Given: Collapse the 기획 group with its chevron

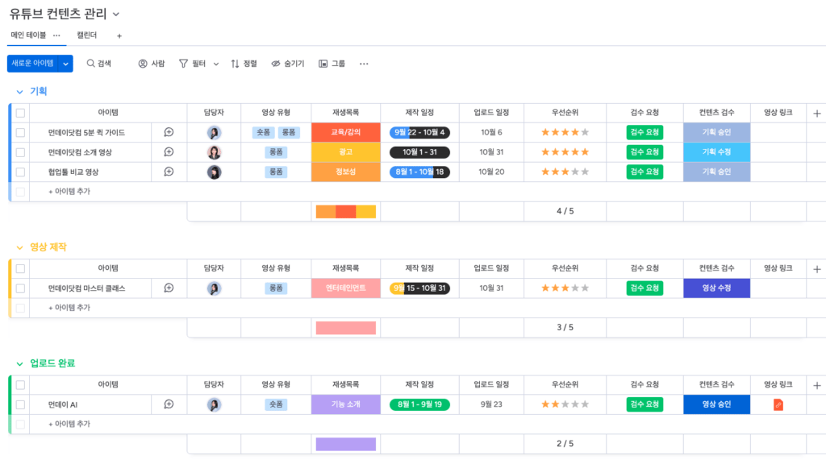Looking at the screenshot, I should tap(19, 91).
